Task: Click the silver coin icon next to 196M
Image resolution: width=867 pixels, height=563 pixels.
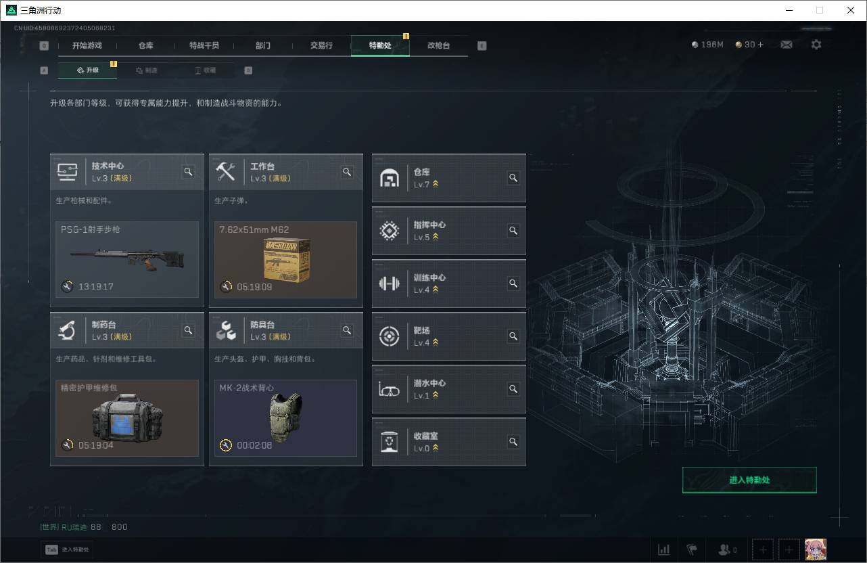Action: [x=695, y=44]
